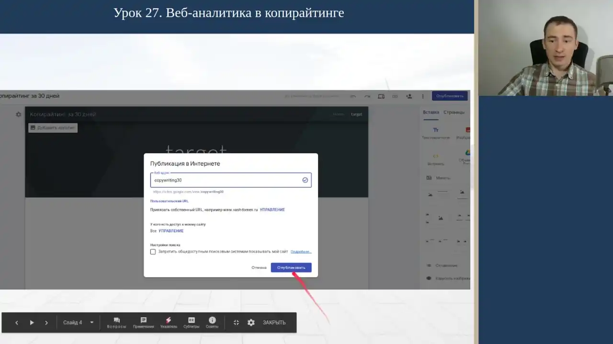This screenshot has width=613, height=344.
Task: Open device preview icon in Sites header
Action: coord(381,96)
